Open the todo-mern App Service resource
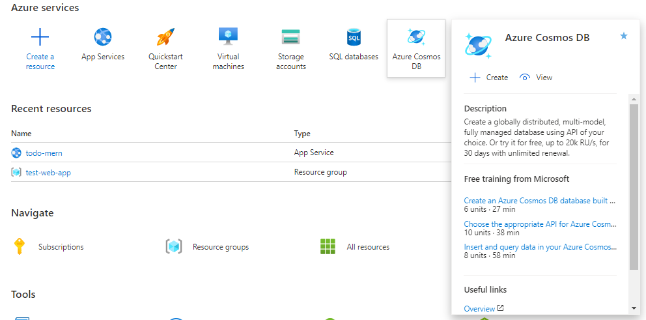The image size is (646, 320). coord(44,153)
